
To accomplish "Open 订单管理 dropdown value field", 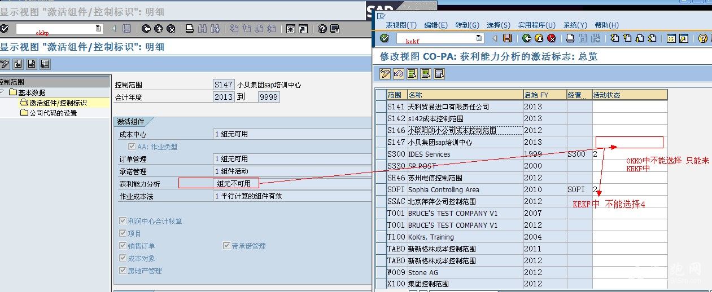I will pos(292,159).
